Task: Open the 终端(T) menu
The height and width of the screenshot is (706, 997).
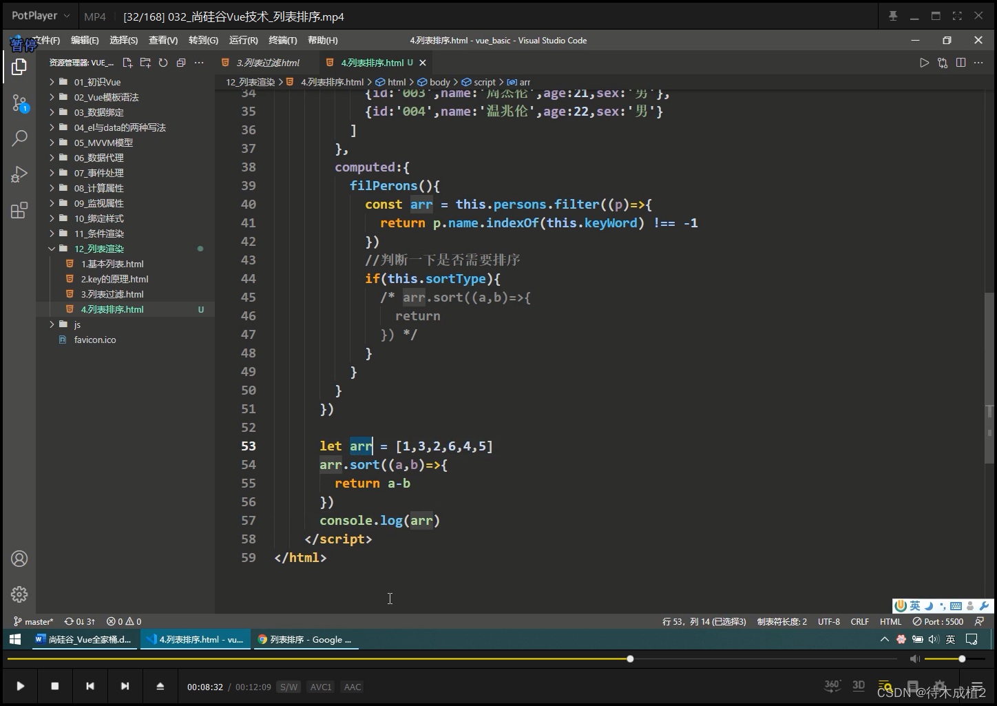Action: [283, 41]
